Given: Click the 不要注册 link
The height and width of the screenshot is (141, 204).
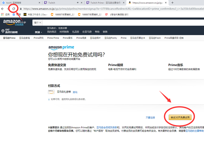Looking at the screenshot, I should pyautogui.click(x=150, y=118).
